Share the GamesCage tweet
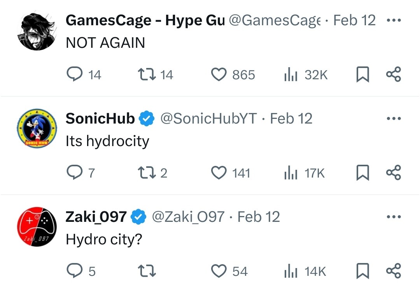 click(x=393, y=74)
